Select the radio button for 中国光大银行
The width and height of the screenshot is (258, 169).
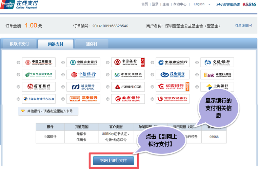tap(197, 75)
